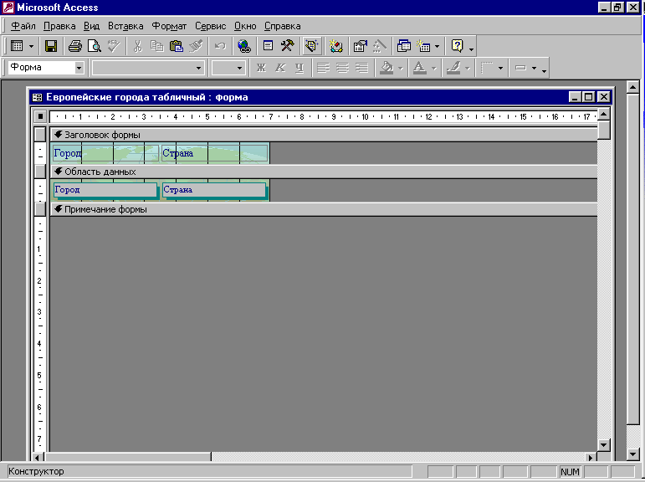Viewport: 645px width, 482px height.
Task: Click the Line/Border Width icon
Action: [x=487, y=68]
